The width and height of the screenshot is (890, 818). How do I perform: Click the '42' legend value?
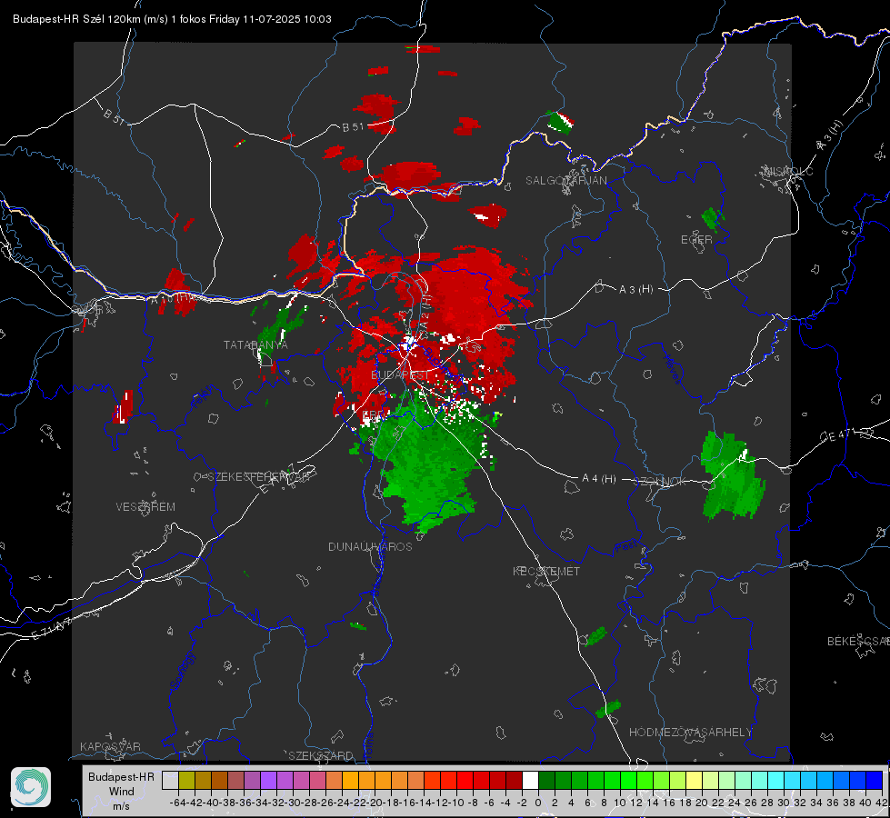[882, 803]
